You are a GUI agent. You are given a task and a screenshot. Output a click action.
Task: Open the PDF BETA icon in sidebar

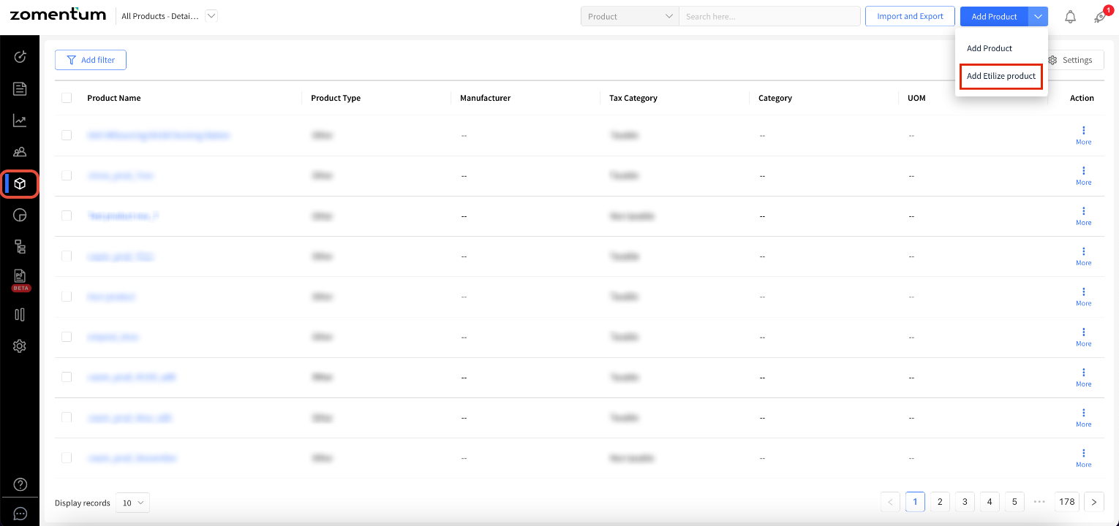click(x=20, y=279)
